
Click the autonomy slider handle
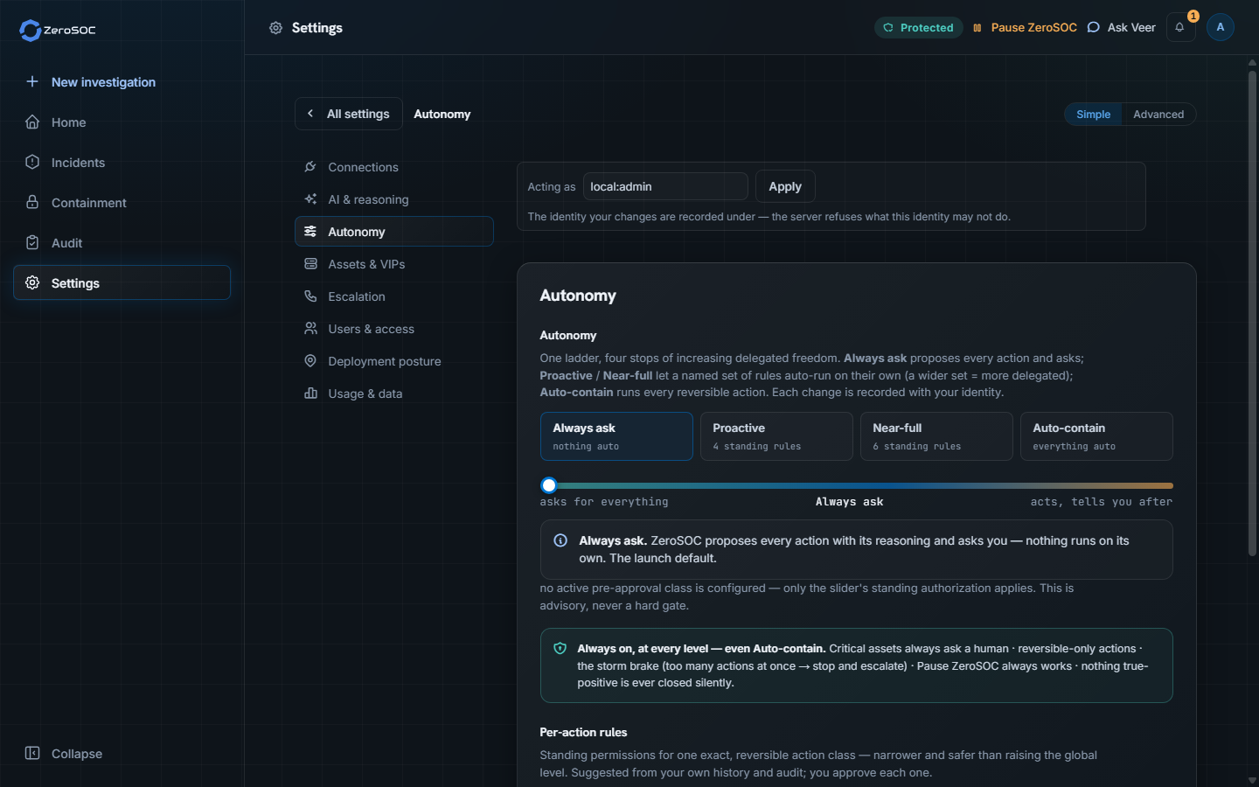pos(549,485)
